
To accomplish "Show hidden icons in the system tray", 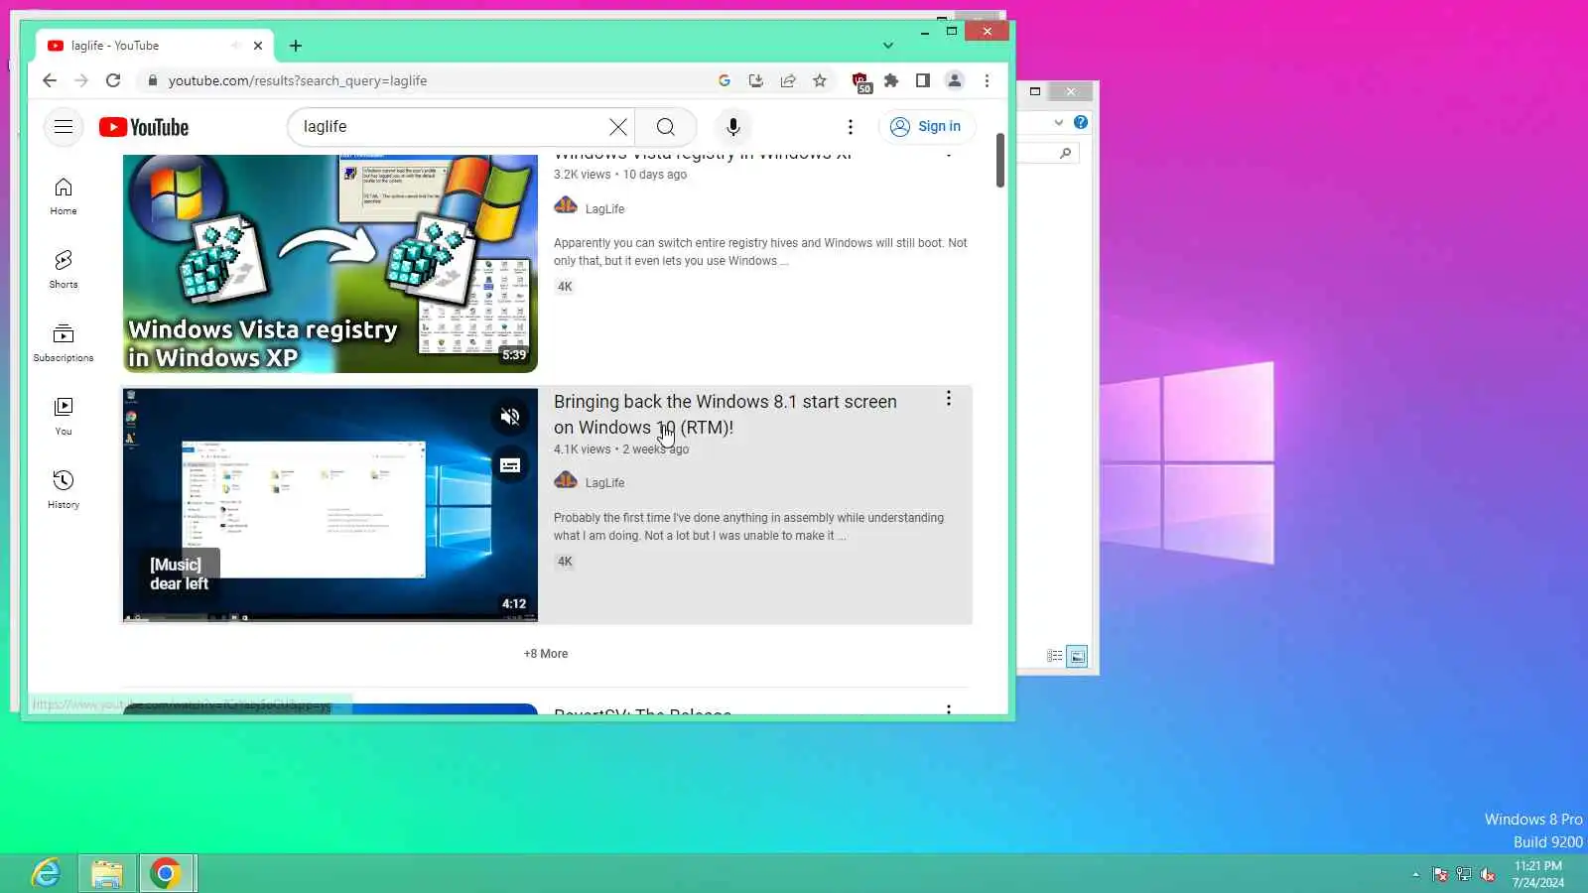I will pos(1415,874).
